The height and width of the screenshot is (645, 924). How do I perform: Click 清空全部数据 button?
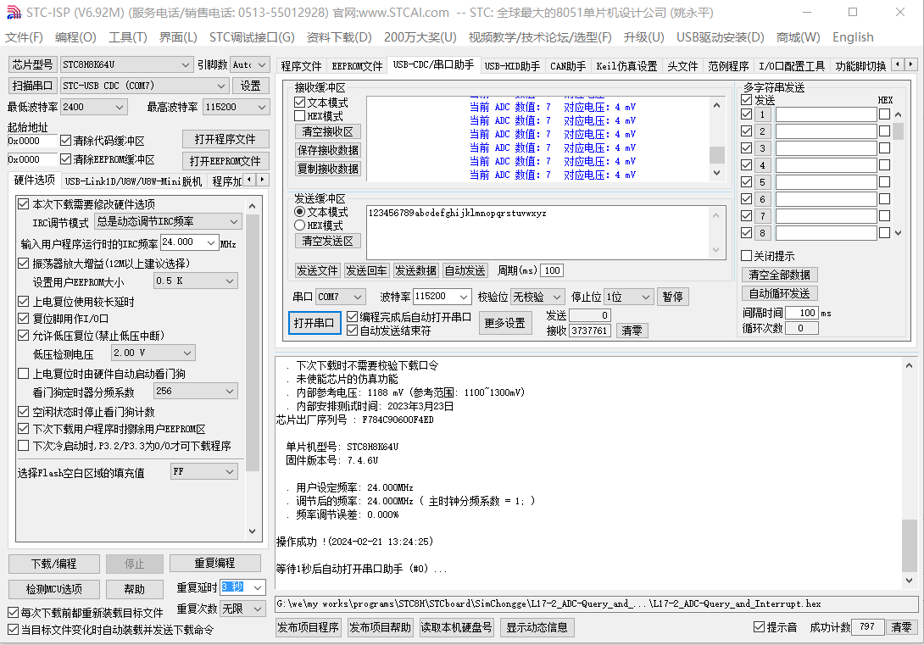pyautogui.click(x=779, y=275)
